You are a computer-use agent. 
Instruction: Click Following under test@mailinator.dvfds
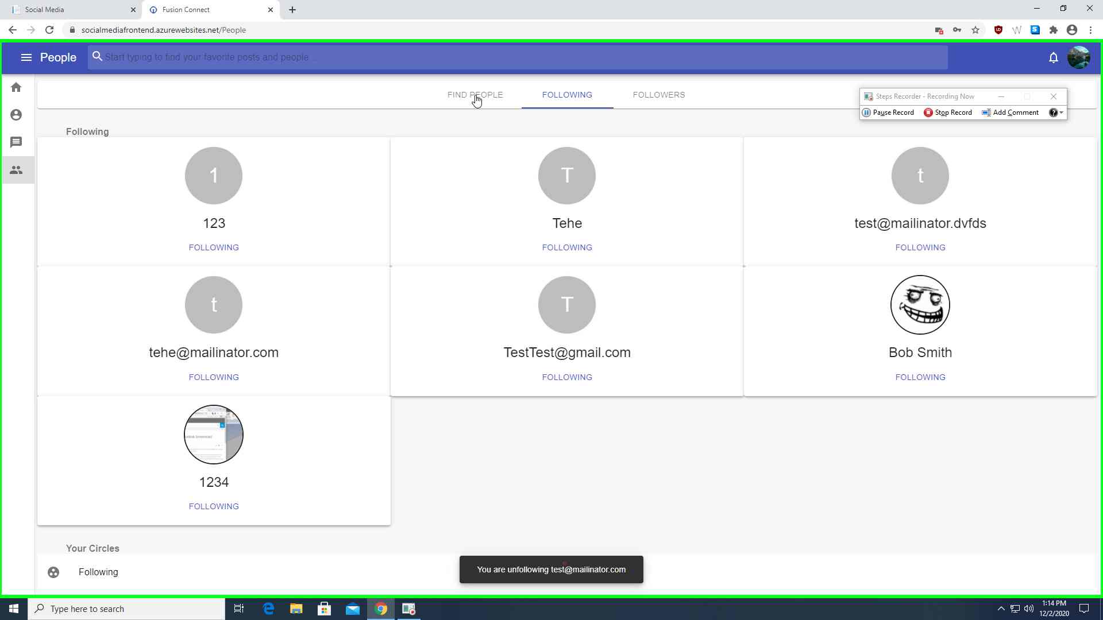(920, 247)
